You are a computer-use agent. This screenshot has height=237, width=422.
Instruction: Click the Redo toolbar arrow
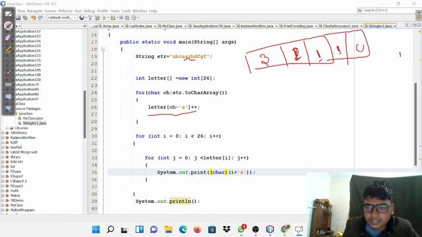[40, 18]
